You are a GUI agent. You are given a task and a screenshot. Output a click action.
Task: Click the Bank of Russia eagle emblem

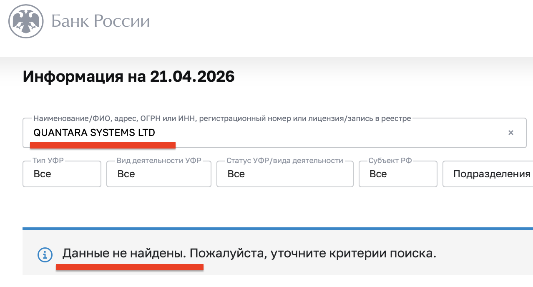pyautogui.click(x=26, y=21)
